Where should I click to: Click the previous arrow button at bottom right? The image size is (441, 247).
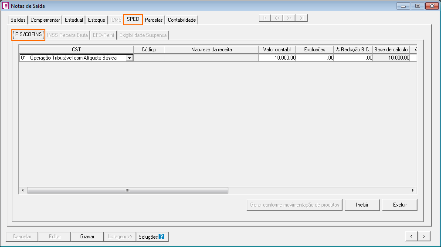coord(411,236)
